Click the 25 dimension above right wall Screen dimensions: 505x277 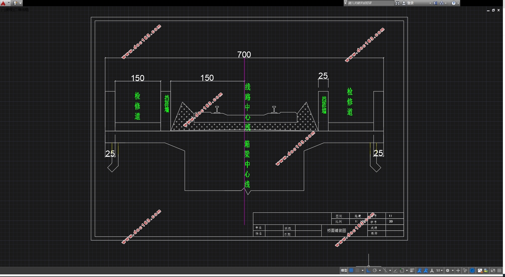pyautogui.click(x=323, y=76)
